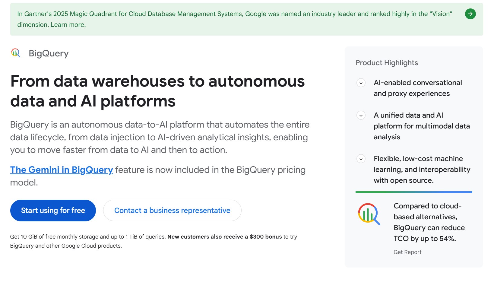Click the down-arrow icon beside flexible low-cost machine learning
The image size is (494, 282).
tap(360, 158)
